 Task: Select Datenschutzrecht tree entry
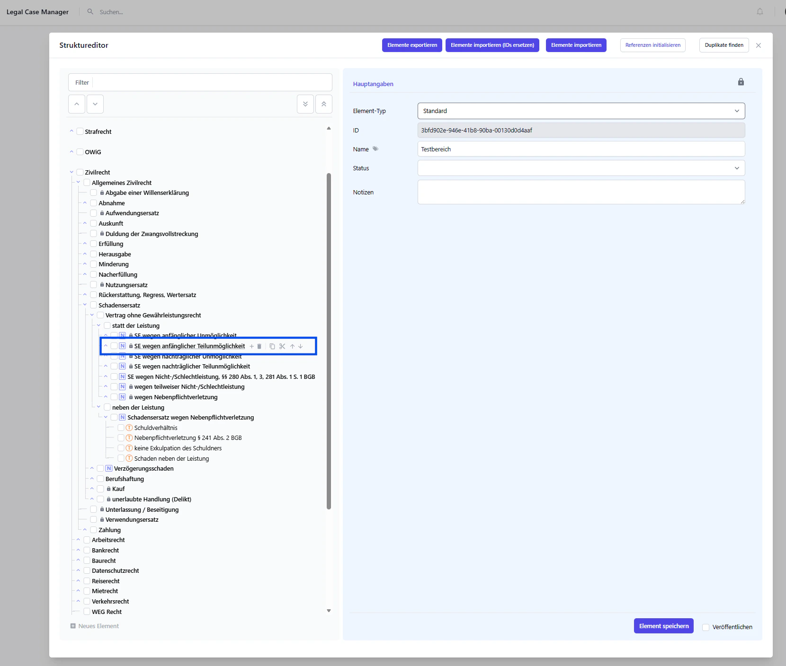[116, 570]
